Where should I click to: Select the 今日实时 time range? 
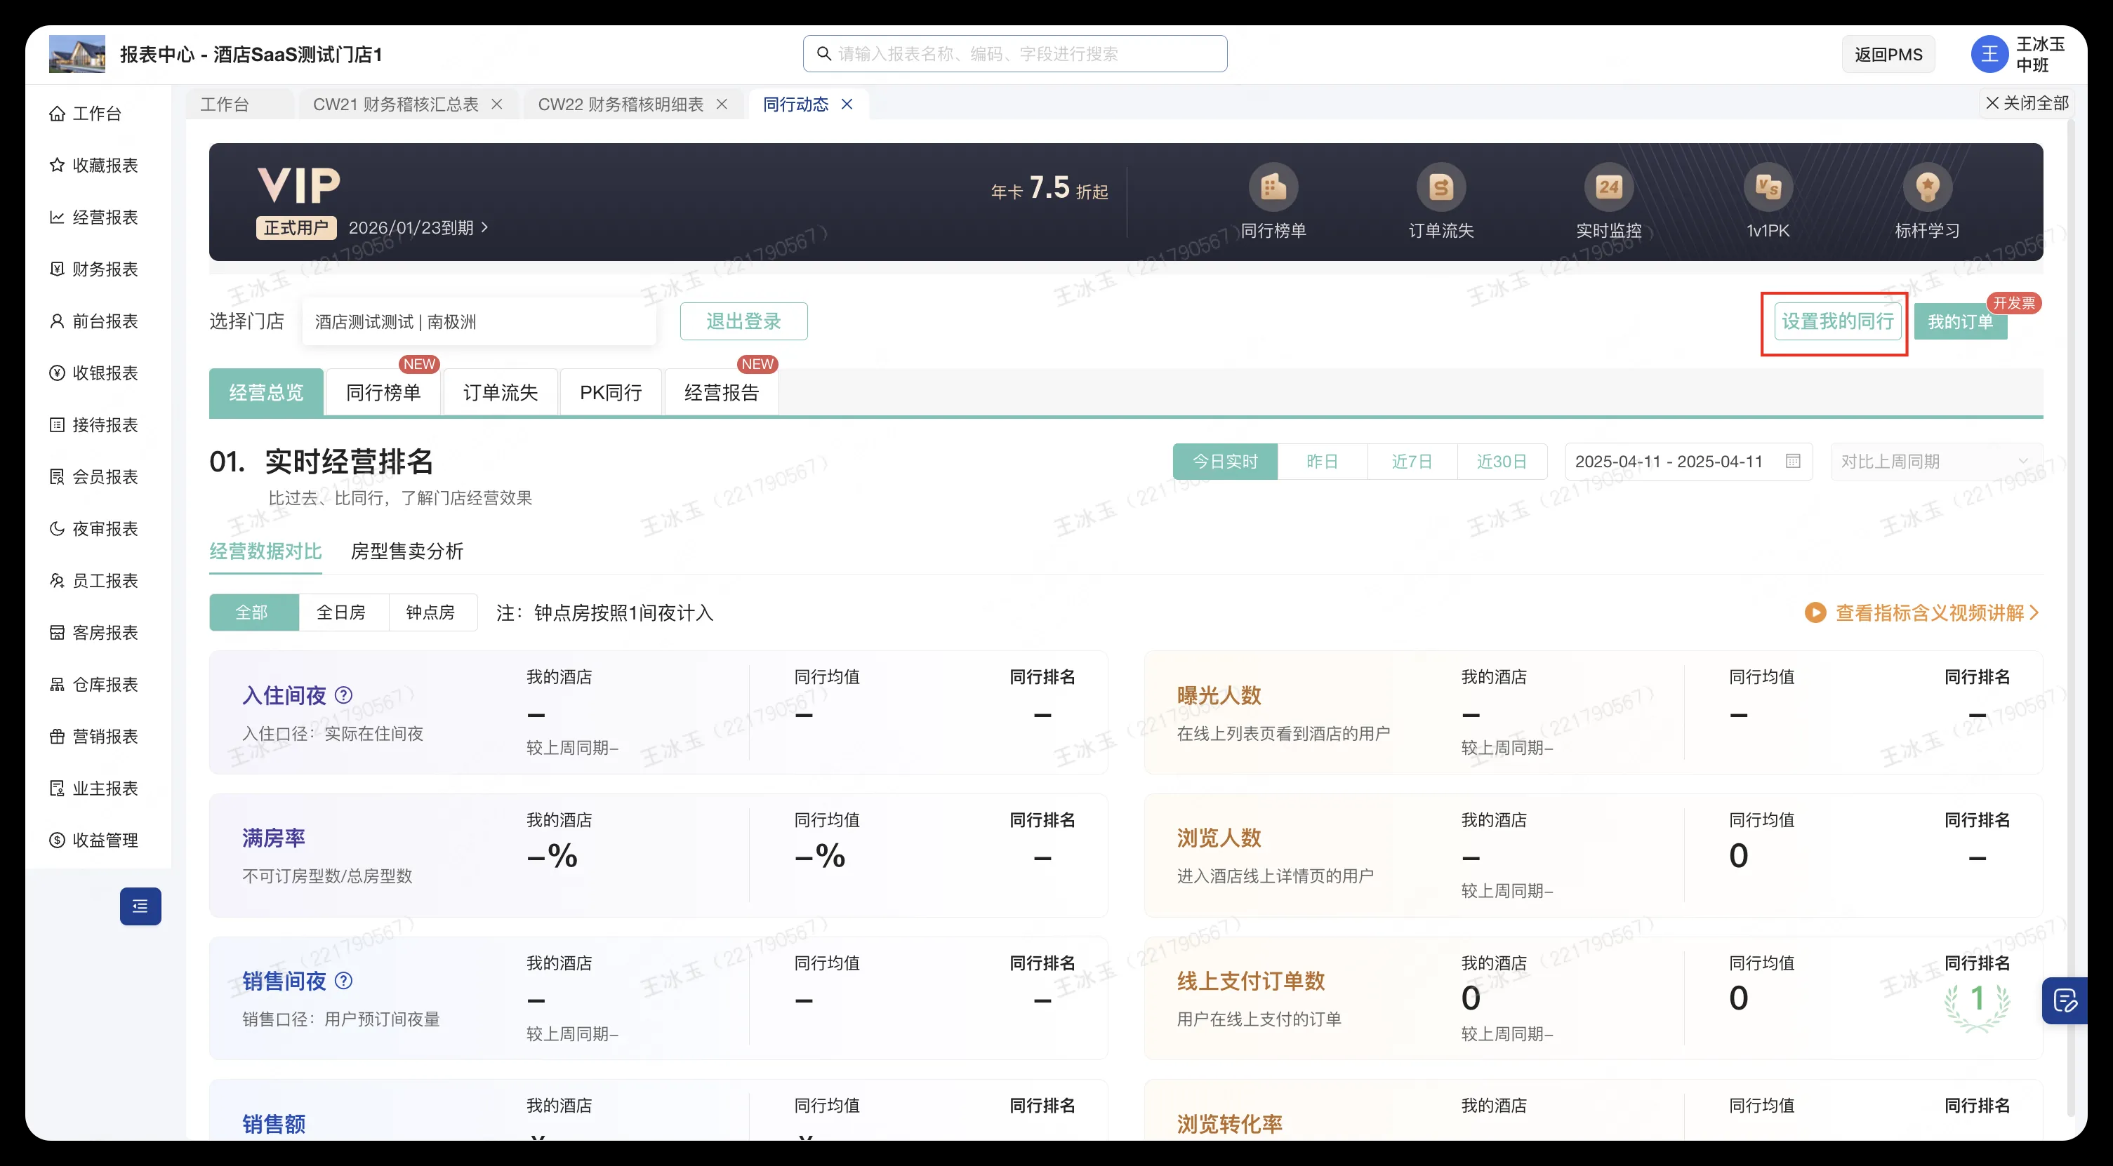coord(1226,462)
